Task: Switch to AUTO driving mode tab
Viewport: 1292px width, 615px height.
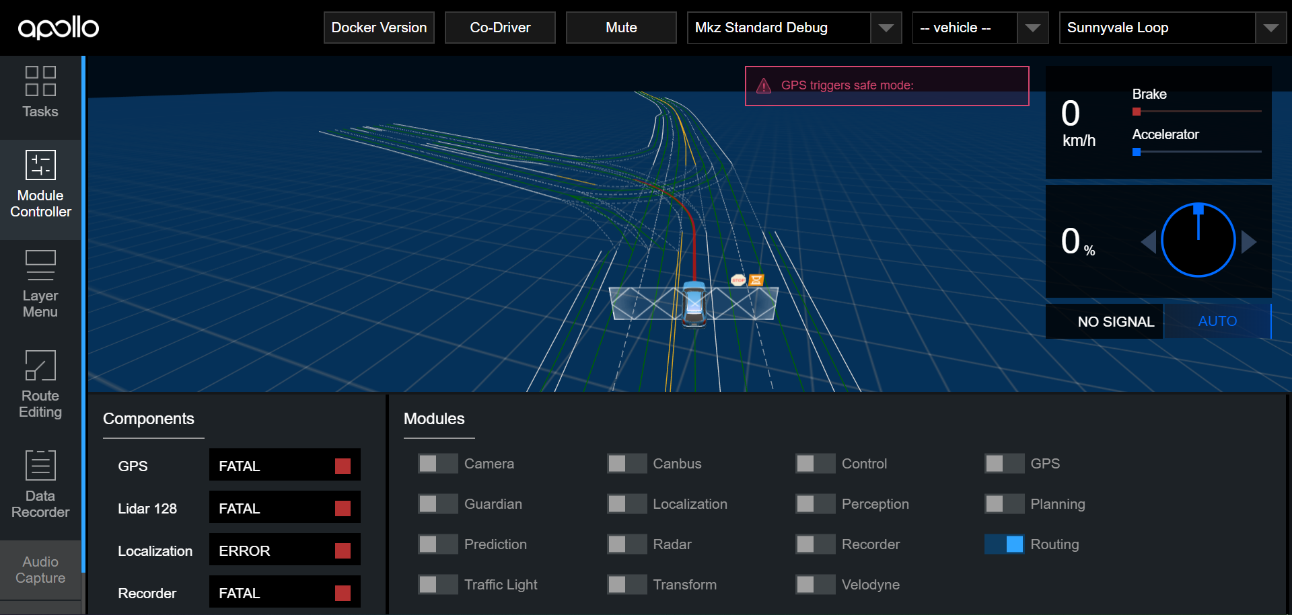Action: [1218, 321]
